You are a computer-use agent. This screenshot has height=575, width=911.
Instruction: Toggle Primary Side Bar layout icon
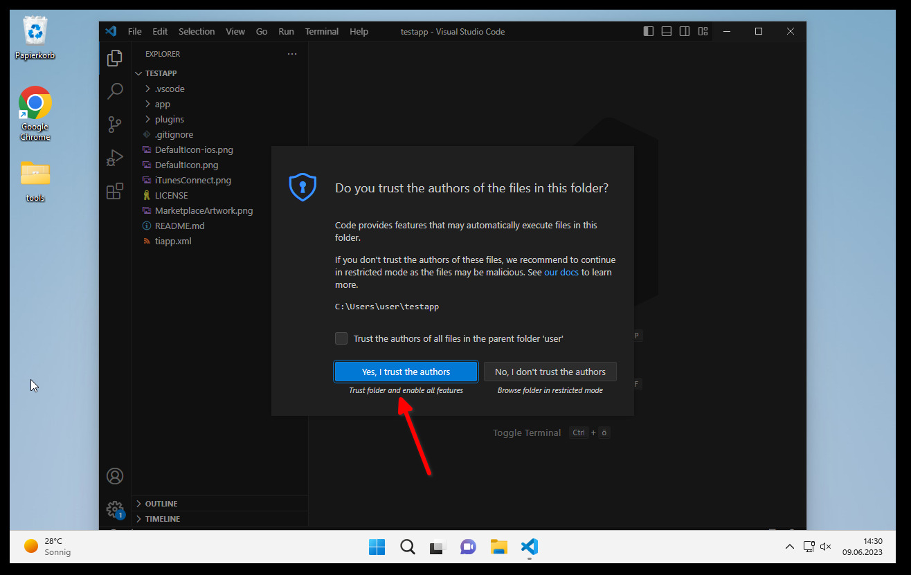648,31
